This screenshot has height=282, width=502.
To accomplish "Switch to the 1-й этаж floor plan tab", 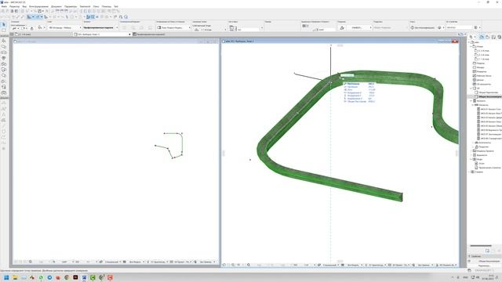I will point(25,34).
